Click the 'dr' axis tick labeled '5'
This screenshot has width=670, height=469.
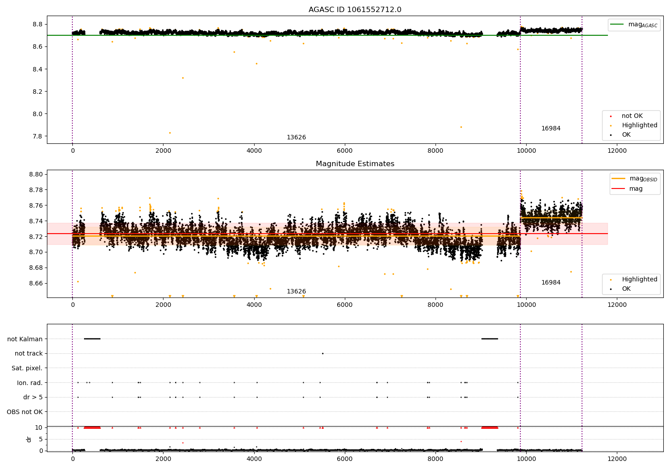tap(41, 439)
